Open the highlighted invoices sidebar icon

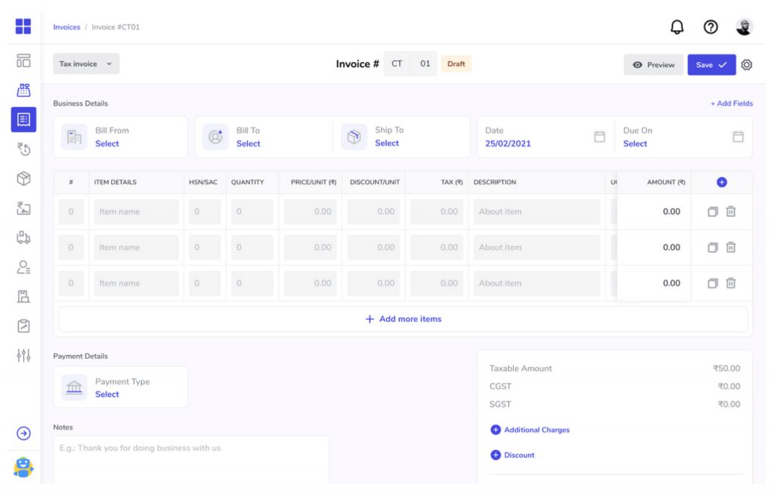pos(23,119)
